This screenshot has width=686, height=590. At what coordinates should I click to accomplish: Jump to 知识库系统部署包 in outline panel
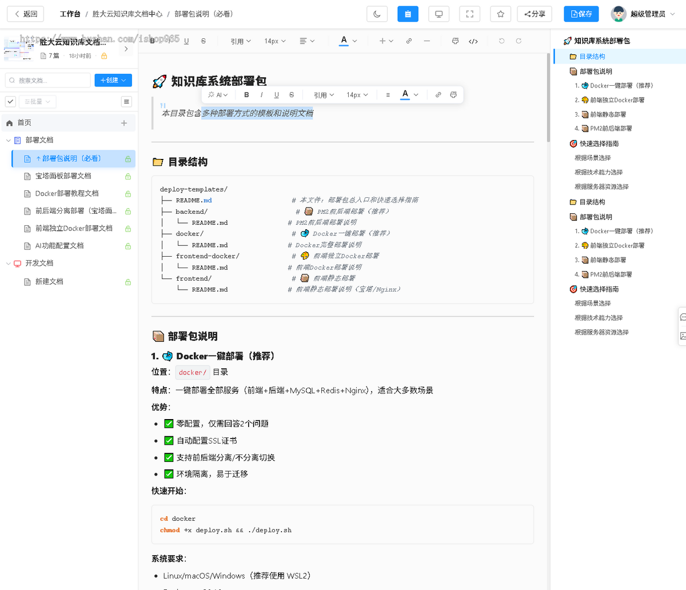[602, 41]
